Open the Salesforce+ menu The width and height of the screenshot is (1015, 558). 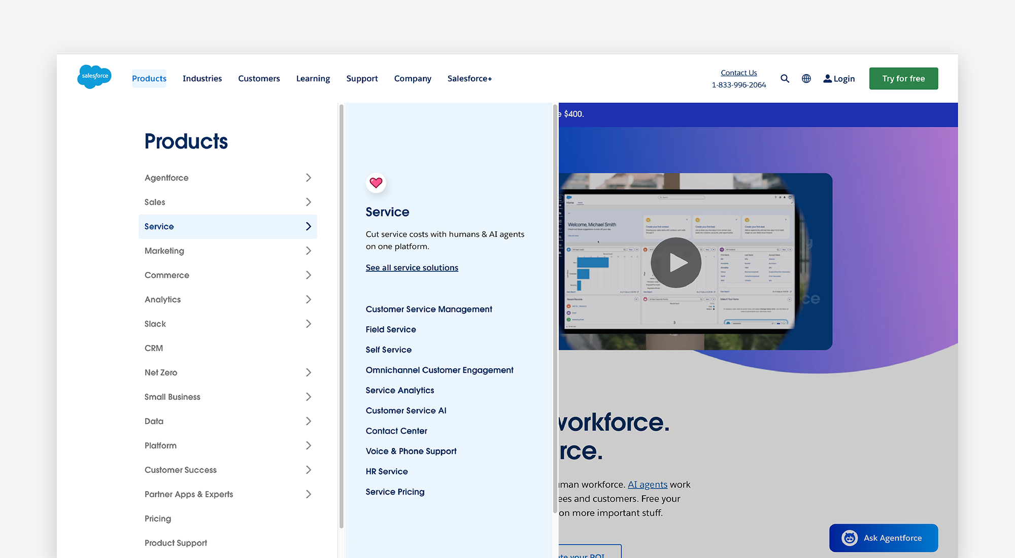(469, 79)
